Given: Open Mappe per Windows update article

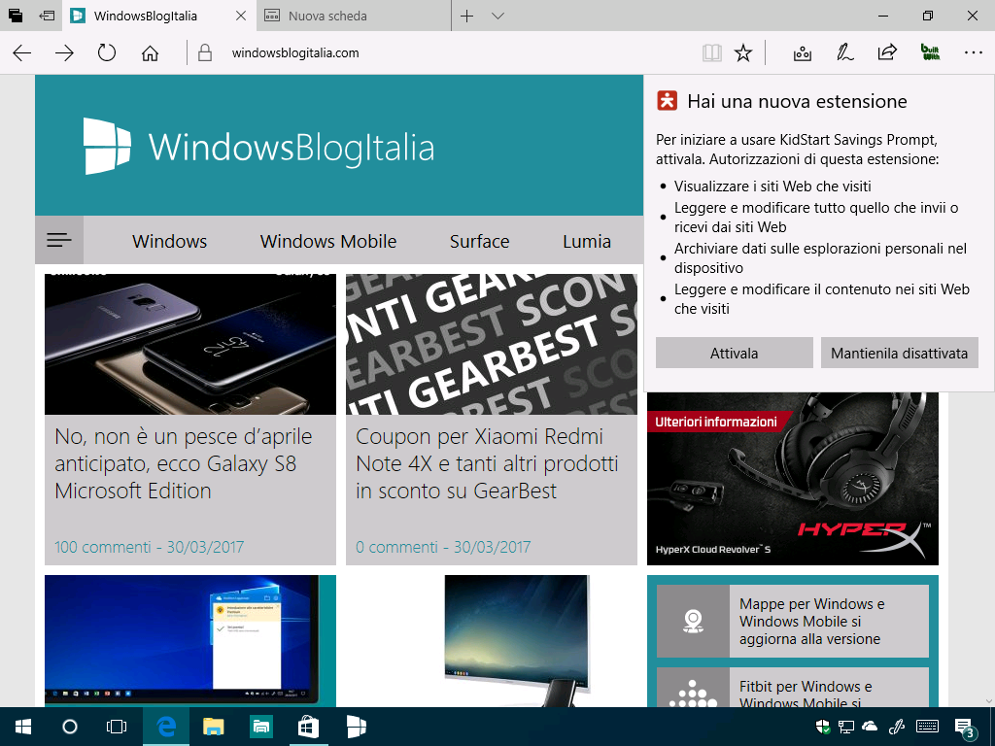Looking at the screenshot, I should click(793, 621).
